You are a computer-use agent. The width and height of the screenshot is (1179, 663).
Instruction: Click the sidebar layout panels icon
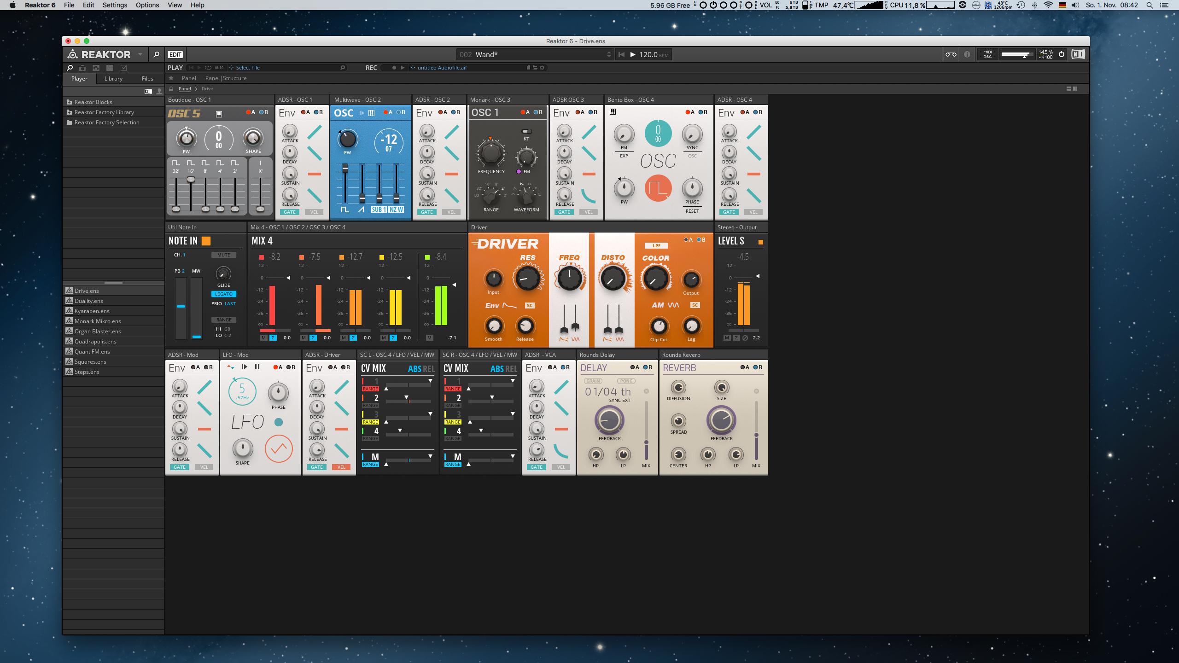point(110,68)
